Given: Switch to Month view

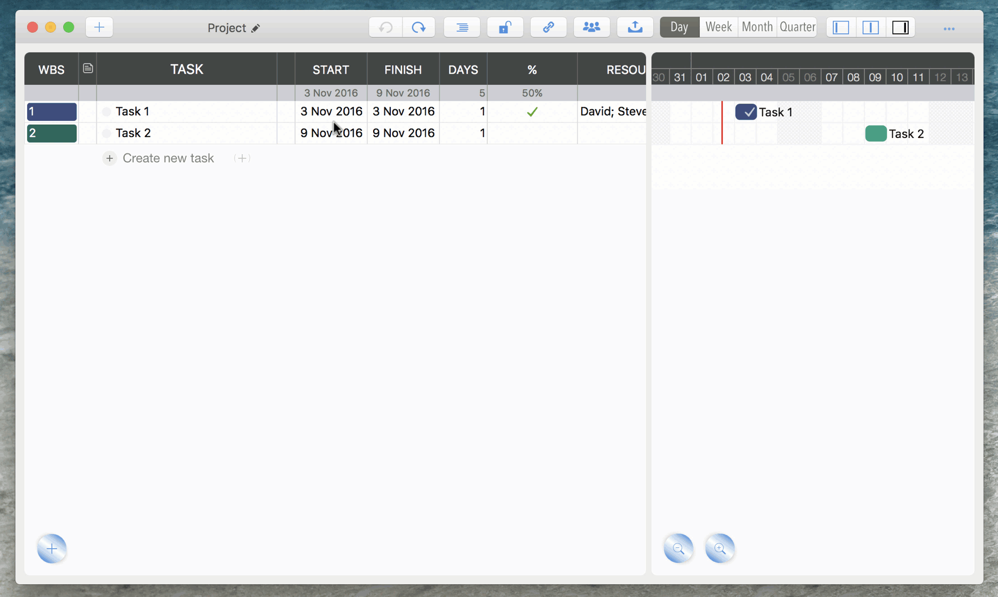Looking at the screenshot, I should click(757, 26).
